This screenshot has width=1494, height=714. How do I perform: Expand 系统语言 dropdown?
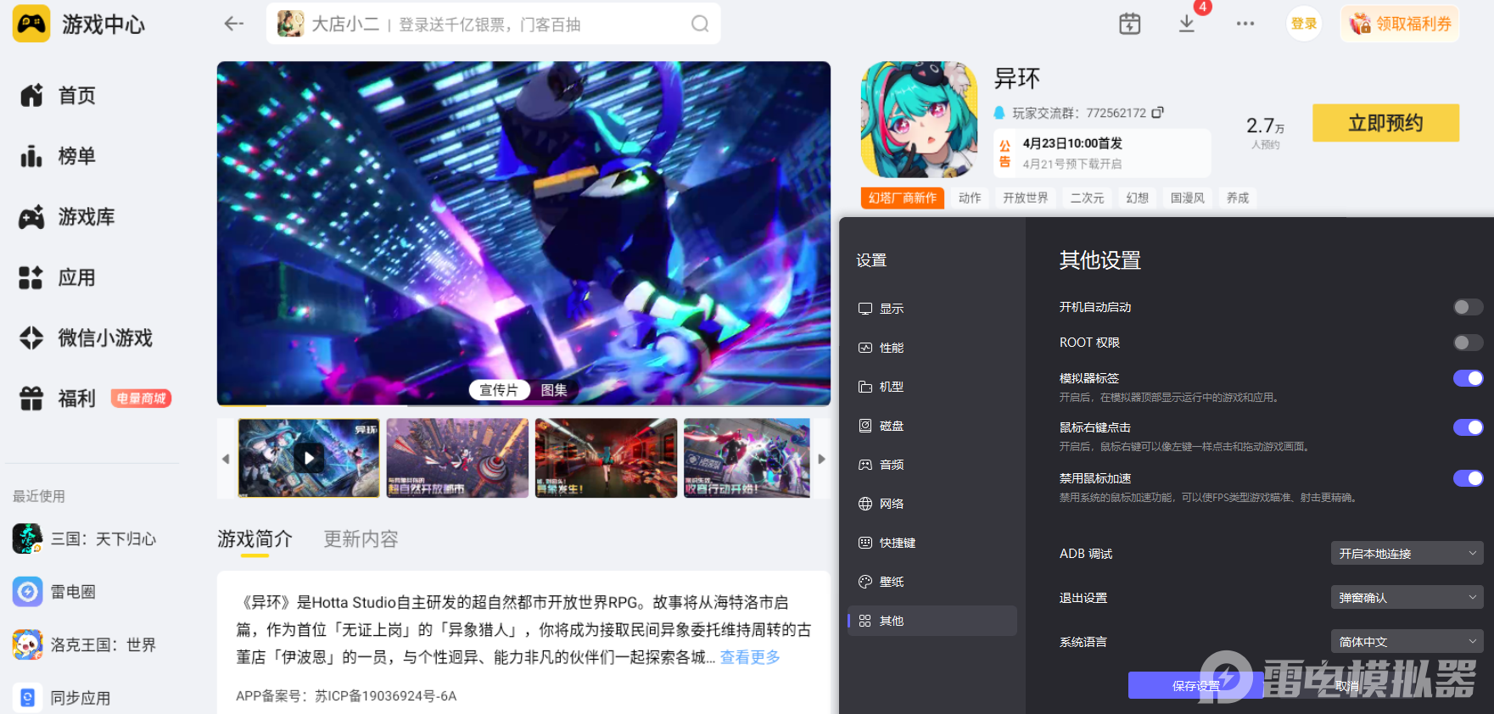click(x=1407, y=642)
